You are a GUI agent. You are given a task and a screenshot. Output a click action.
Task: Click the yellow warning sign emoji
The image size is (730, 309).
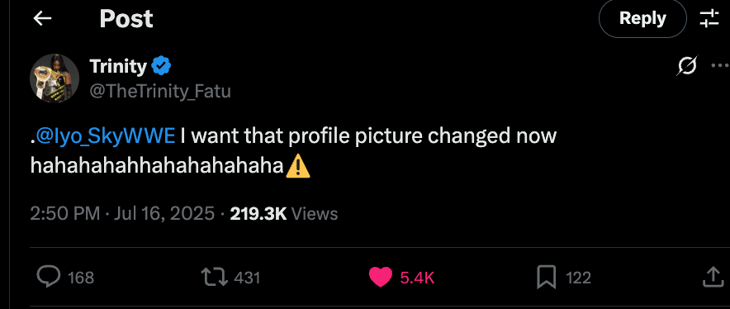[298, 167]
